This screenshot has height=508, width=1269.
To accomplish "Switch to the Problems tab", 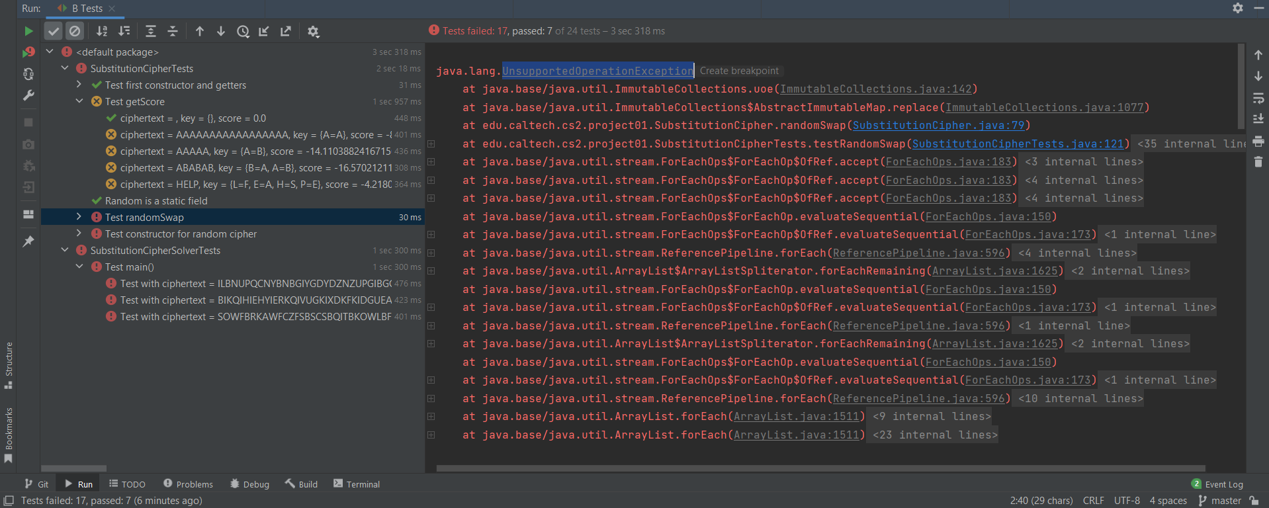I will click(x=188, y=484).
